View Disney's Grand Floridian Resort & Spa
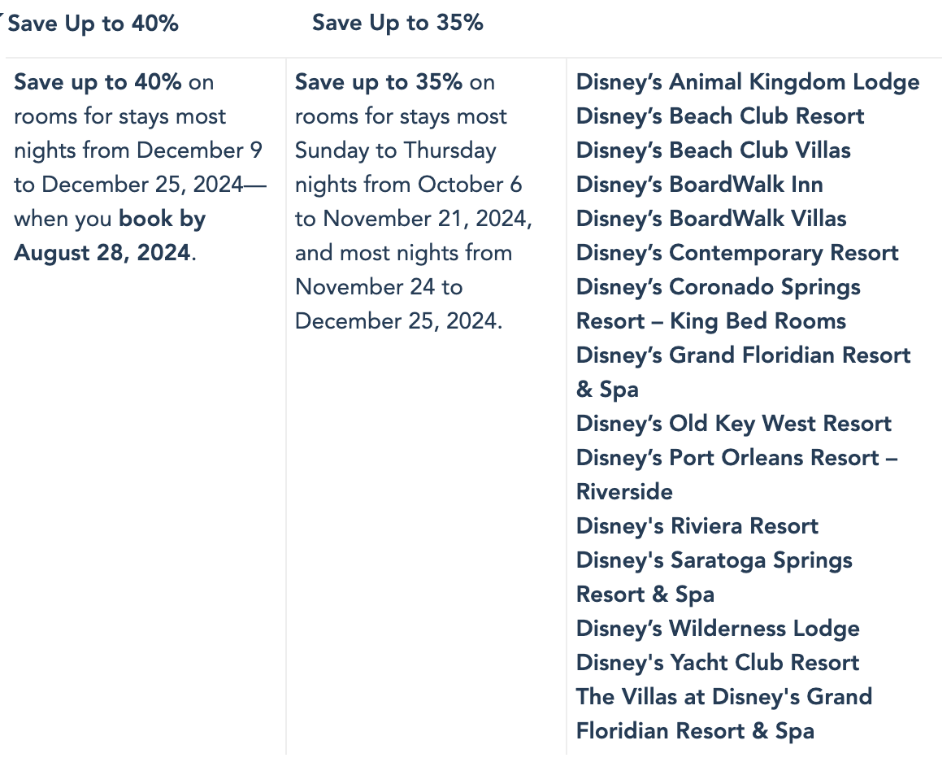This screenshot has width=951, height=771. [x=744, y=372]
